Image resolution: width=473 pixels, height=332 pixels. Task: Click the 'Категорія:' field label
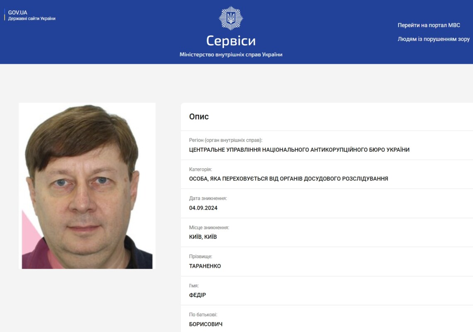200,169
